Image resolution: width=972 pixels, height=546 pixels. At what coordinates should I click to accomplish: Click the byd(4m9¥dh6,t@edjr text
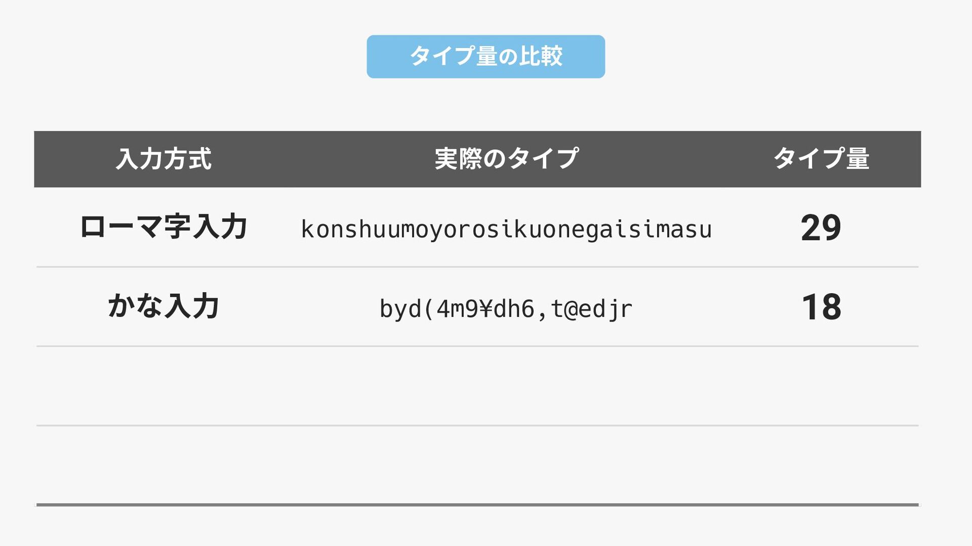(506, 309)
